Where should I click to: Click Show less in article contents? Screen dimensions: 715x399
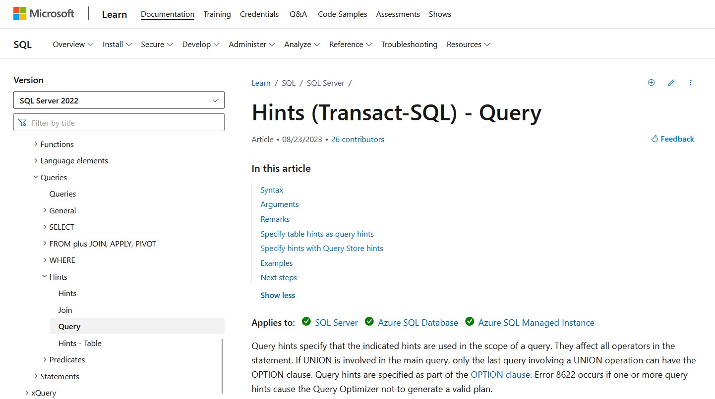click(278, 296)
